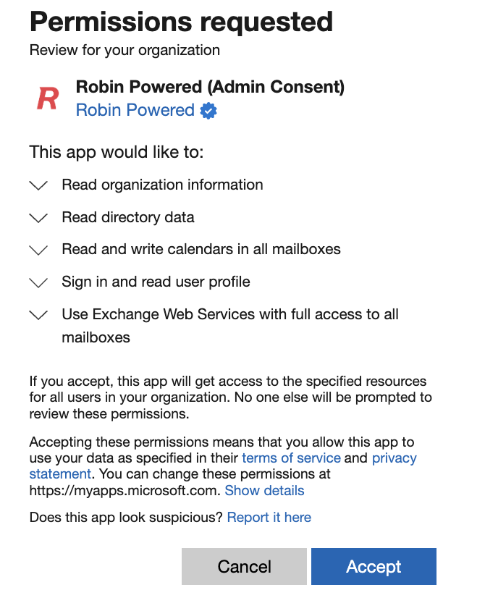Open the terms of service link
This screenshot has width=485, height=598.
291,458
